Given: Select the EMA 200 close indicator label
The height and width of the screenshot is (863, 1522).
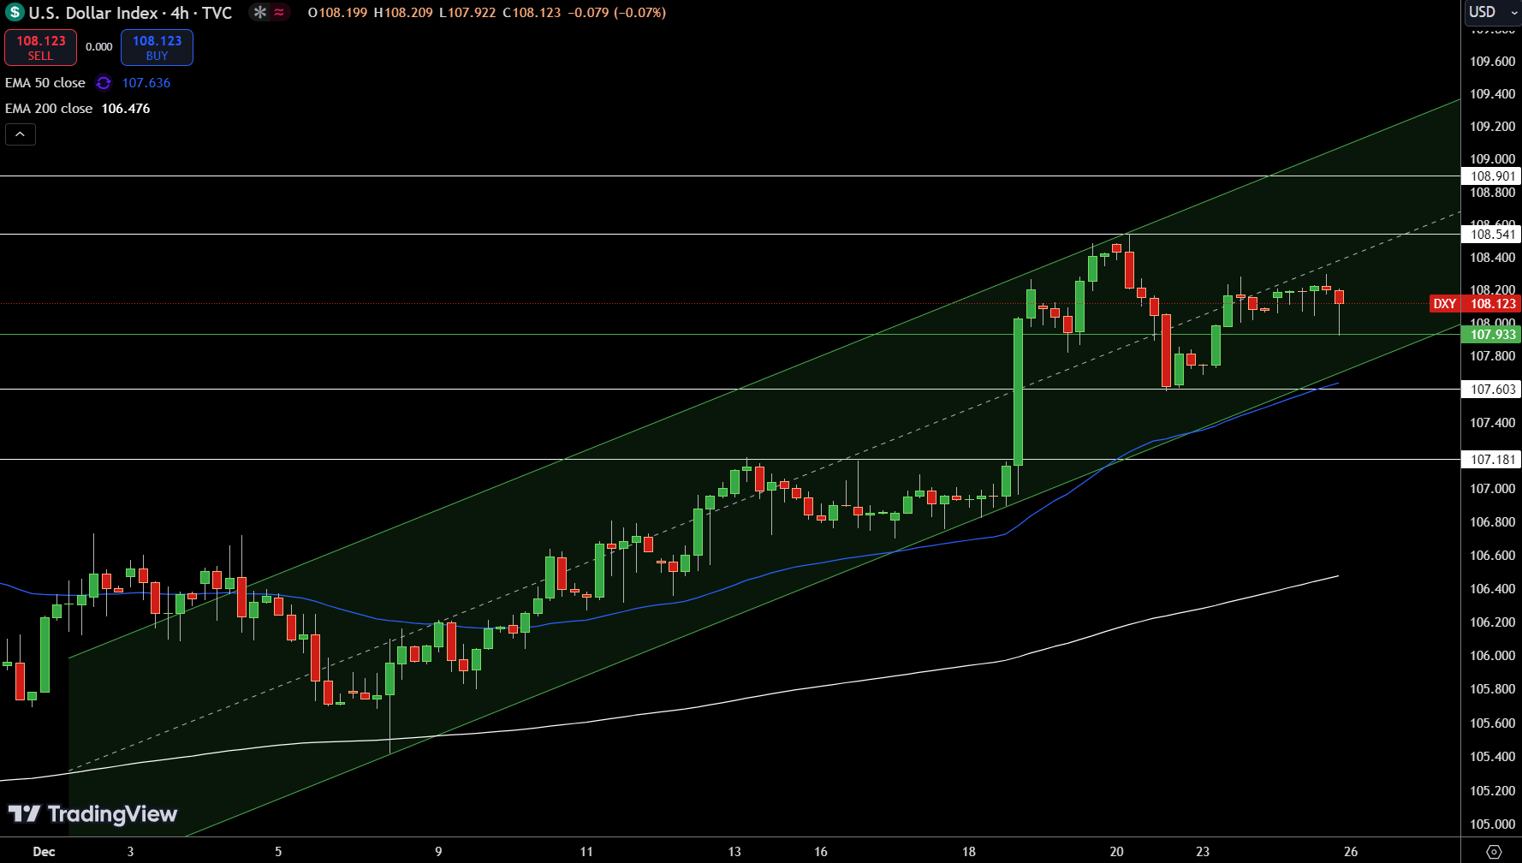Looking at the screenshot, I should [49, 109].
